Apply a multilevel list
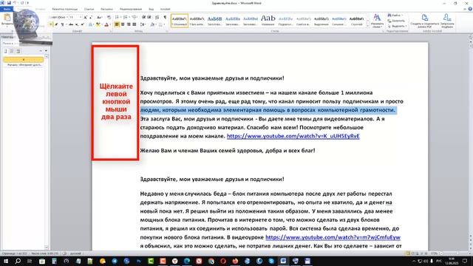The height and width of the screenshot is (266, 473). (135, 17)
